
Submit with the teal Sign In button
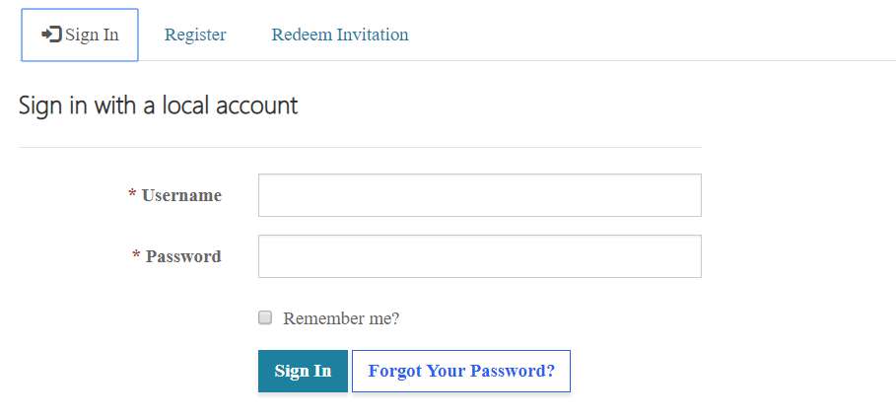click(x=303, y=372)
